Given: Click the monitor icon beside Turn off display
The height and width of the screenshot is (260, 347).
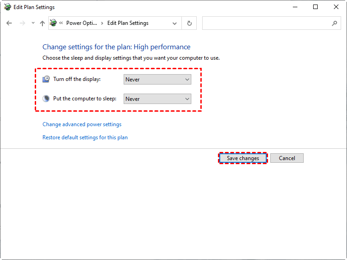Looking at the screenshot, I should pos(46,79).
